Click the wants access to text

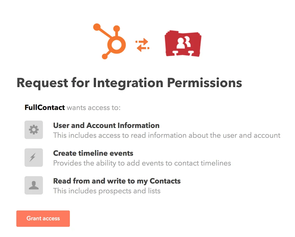click(94, 107)
